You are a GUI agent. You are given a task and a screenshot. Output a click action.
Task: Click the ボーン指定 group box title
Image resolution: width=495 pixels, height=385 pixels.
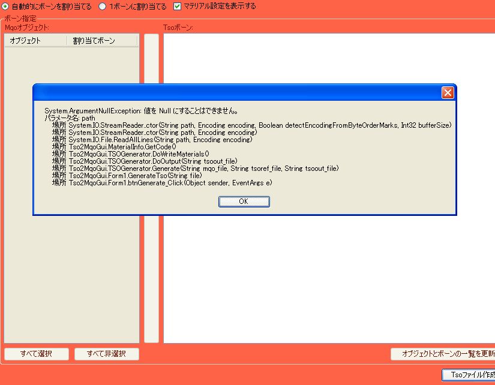tap(20, 19)
